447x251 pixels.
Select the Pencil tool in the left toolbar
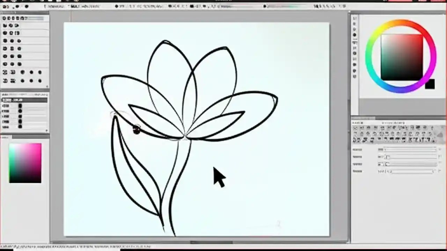pyautogui.click(x=5, y=25)
